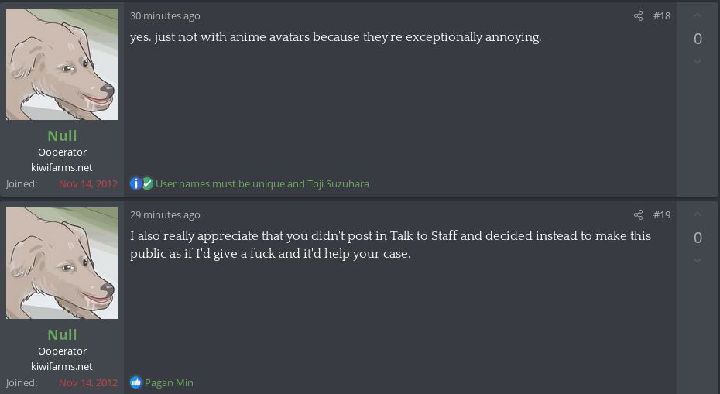Open the Pagan Min profile link
Viewport: 720px width, 394px height.
(169, 382)
